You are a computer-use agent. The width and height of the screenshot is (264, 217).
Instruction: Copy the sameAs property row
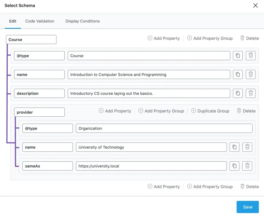tap(234, 166)
